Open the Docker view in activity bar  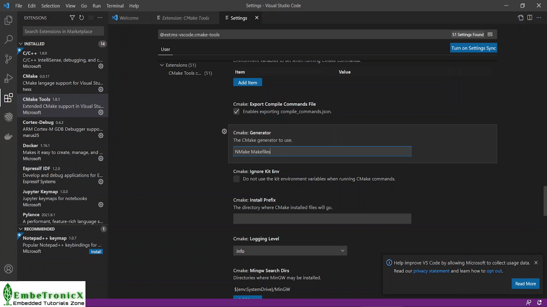click(9, 136)
